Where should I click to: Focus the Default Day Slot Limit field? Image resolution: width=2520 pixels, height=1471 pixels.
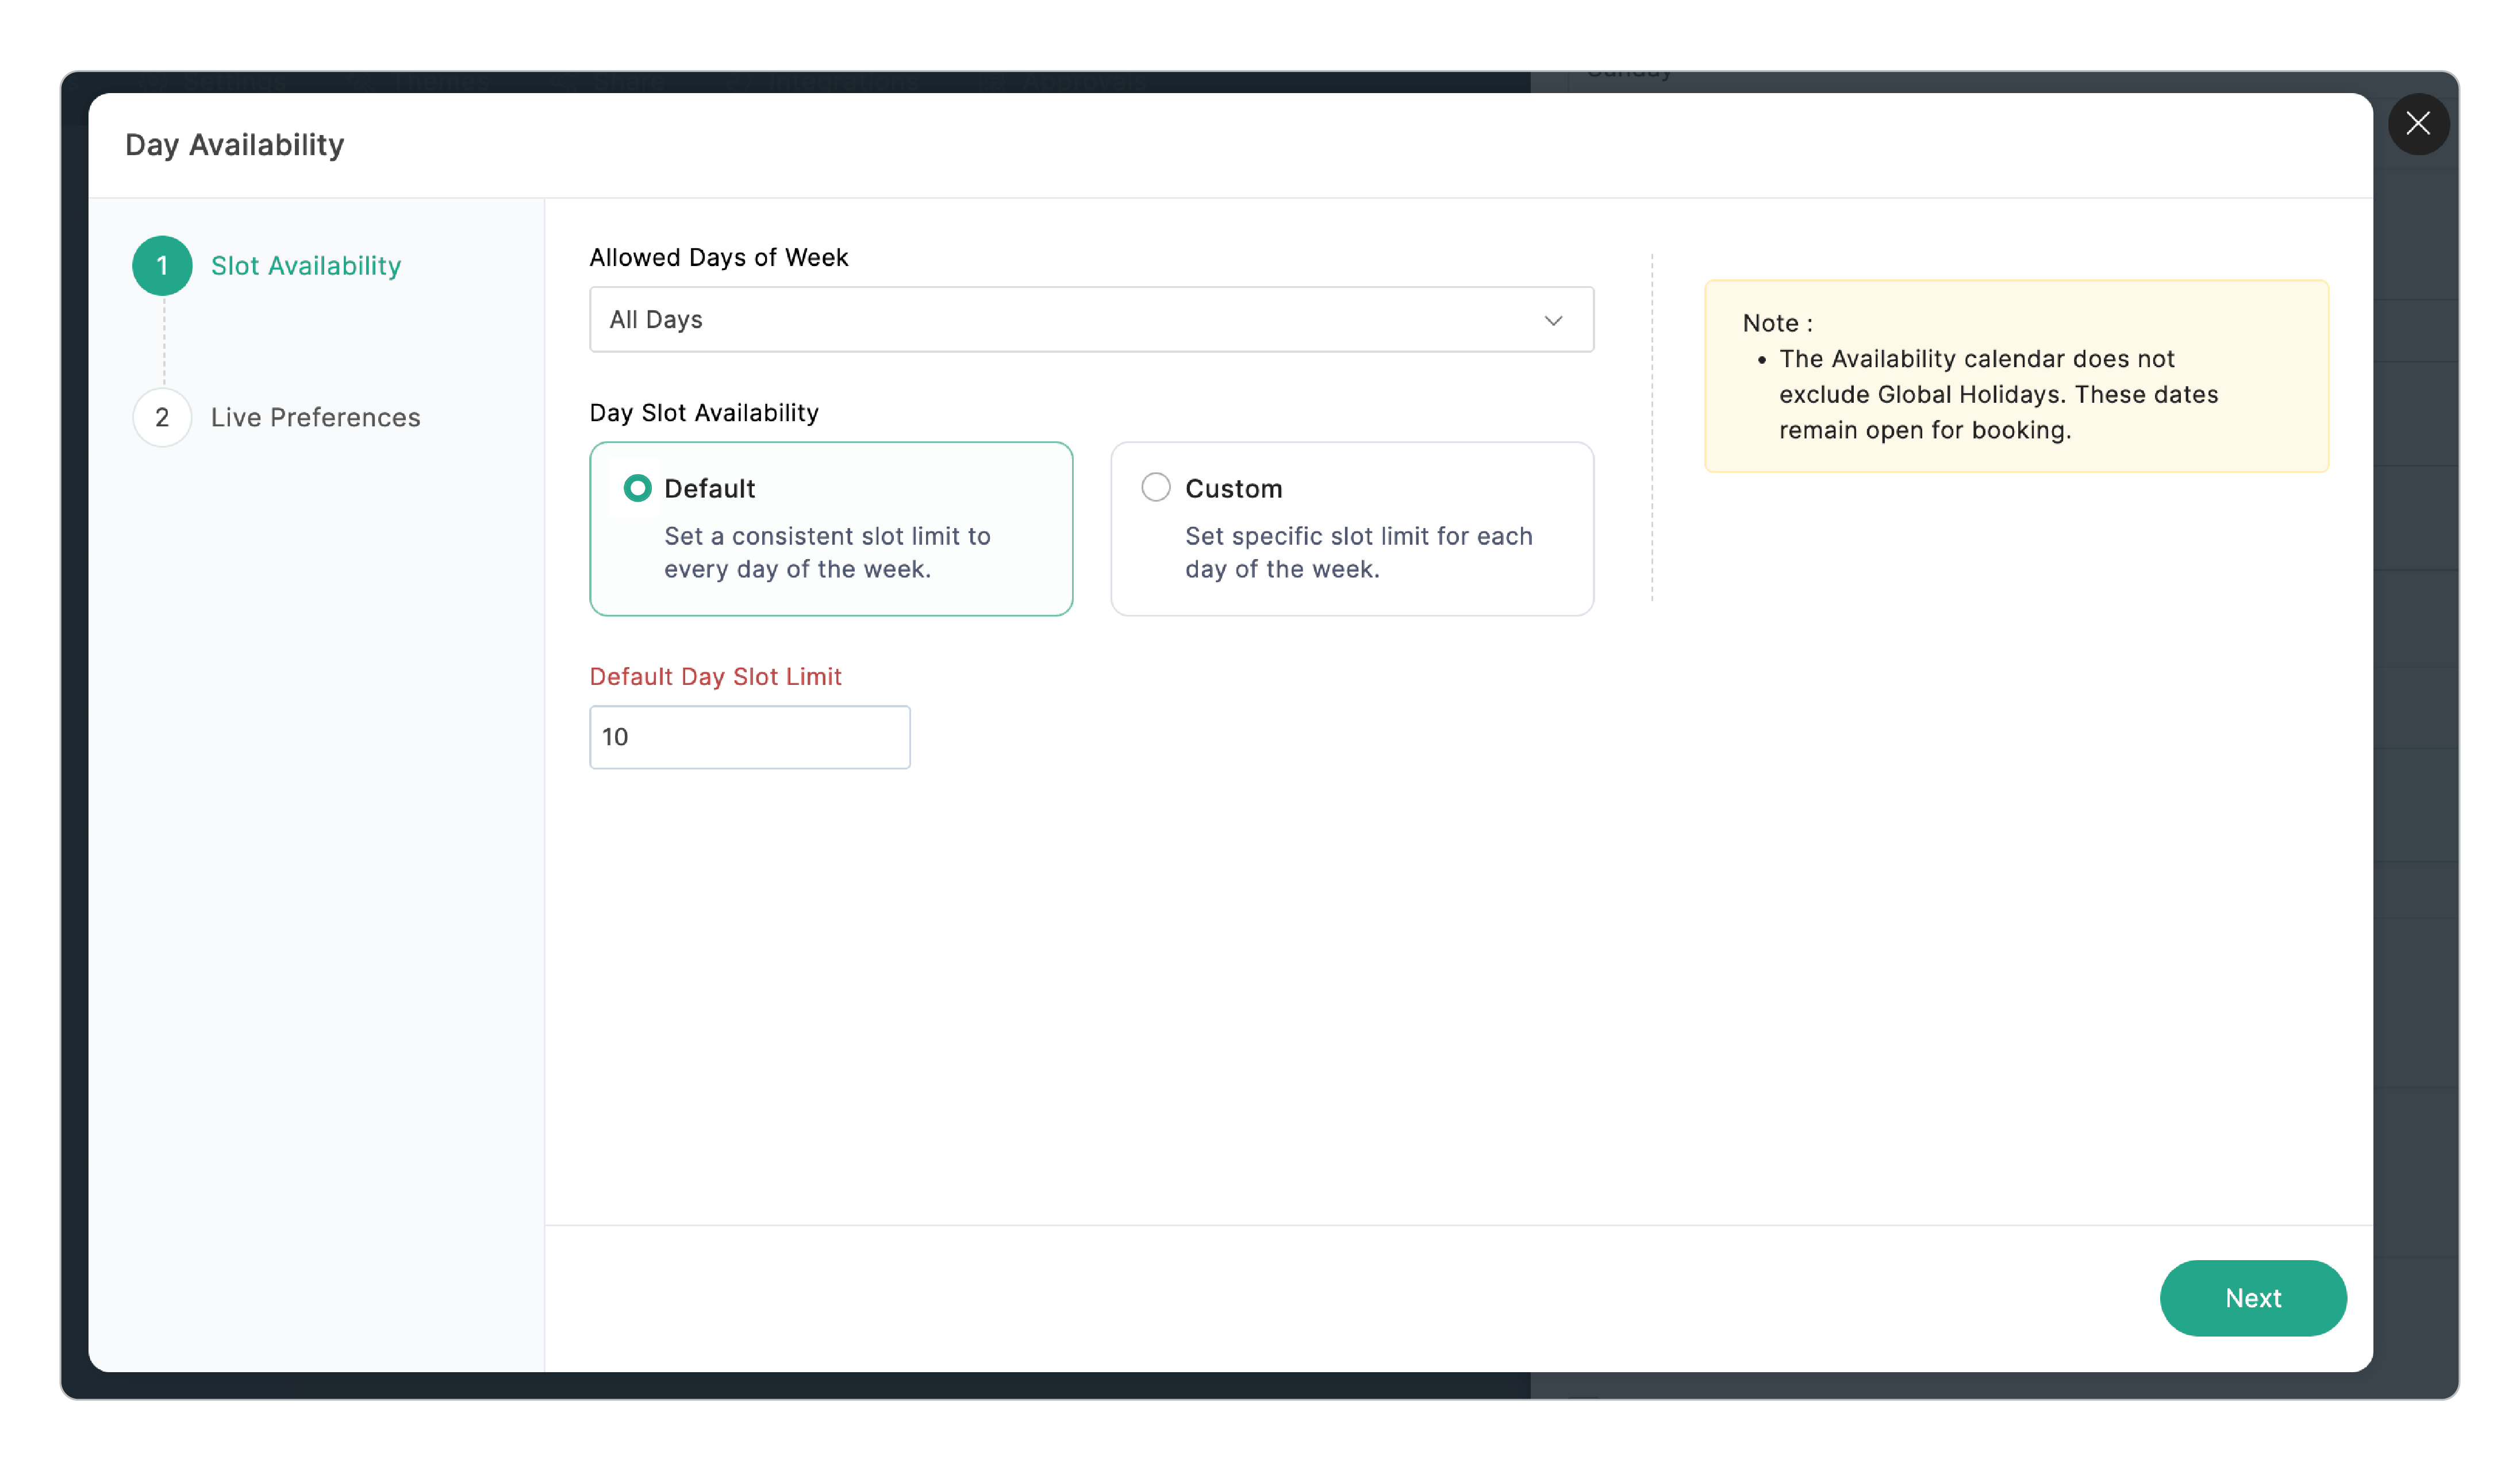pos(750,737)
